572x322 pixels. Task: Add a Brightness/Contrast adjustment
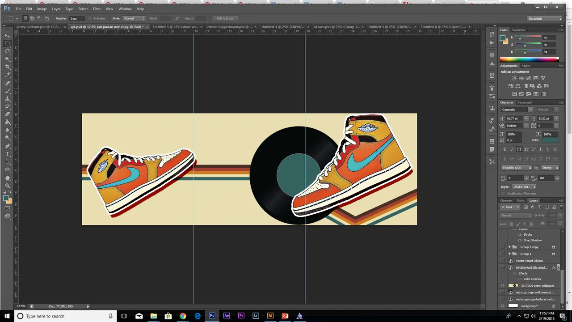(x=514, y=78)
